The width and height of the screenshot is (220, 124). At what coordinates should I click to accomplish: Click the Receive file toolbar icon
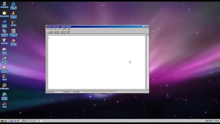[x=64, y=32]
